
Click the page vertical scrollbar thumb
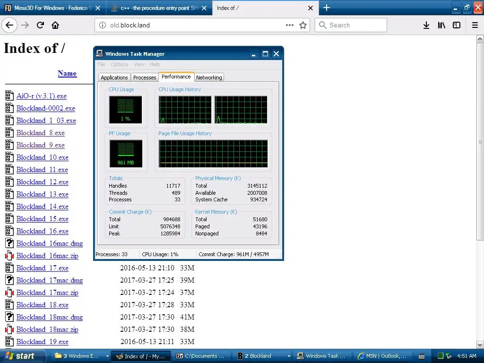(x=480, y=141)
